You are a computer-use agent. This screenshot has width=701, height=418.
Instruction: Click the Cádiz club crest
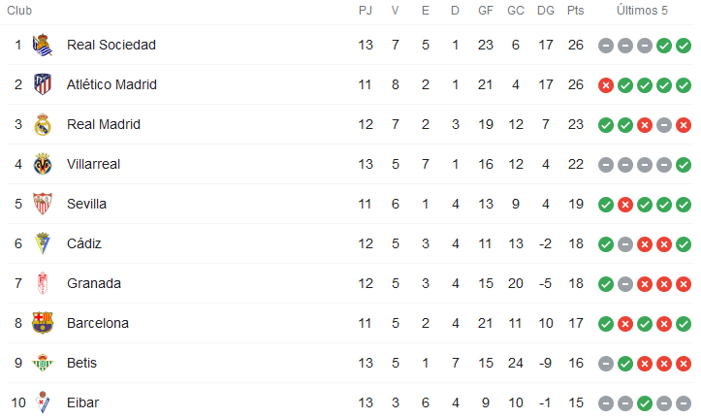pyautogui.click(x=43, y=243)
